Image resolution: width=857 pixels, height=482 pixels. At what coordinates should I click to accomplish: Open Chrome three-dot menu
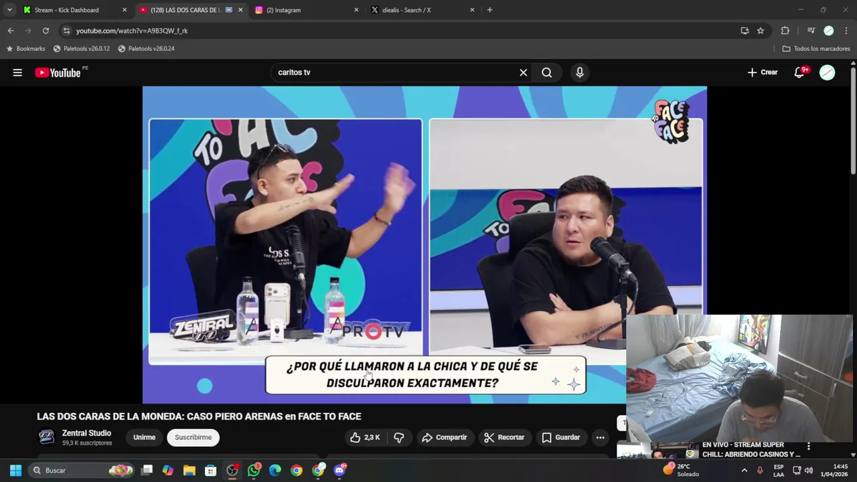[846, 31]
